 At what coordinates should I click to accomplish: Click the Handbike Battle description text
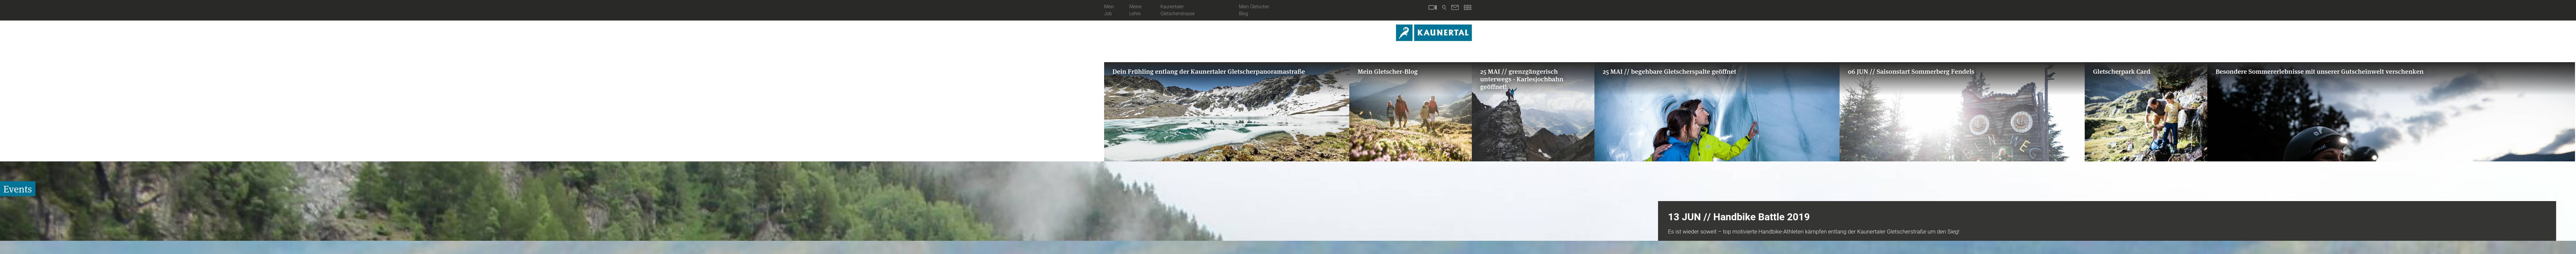pyautogui.click(x=1813, y=232)
